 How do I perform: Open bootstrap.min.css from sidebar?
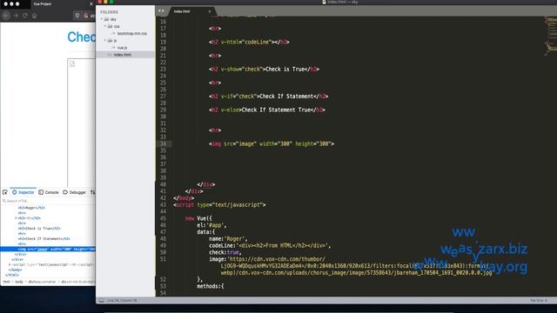pyautogui.click(x=131, y=33)
